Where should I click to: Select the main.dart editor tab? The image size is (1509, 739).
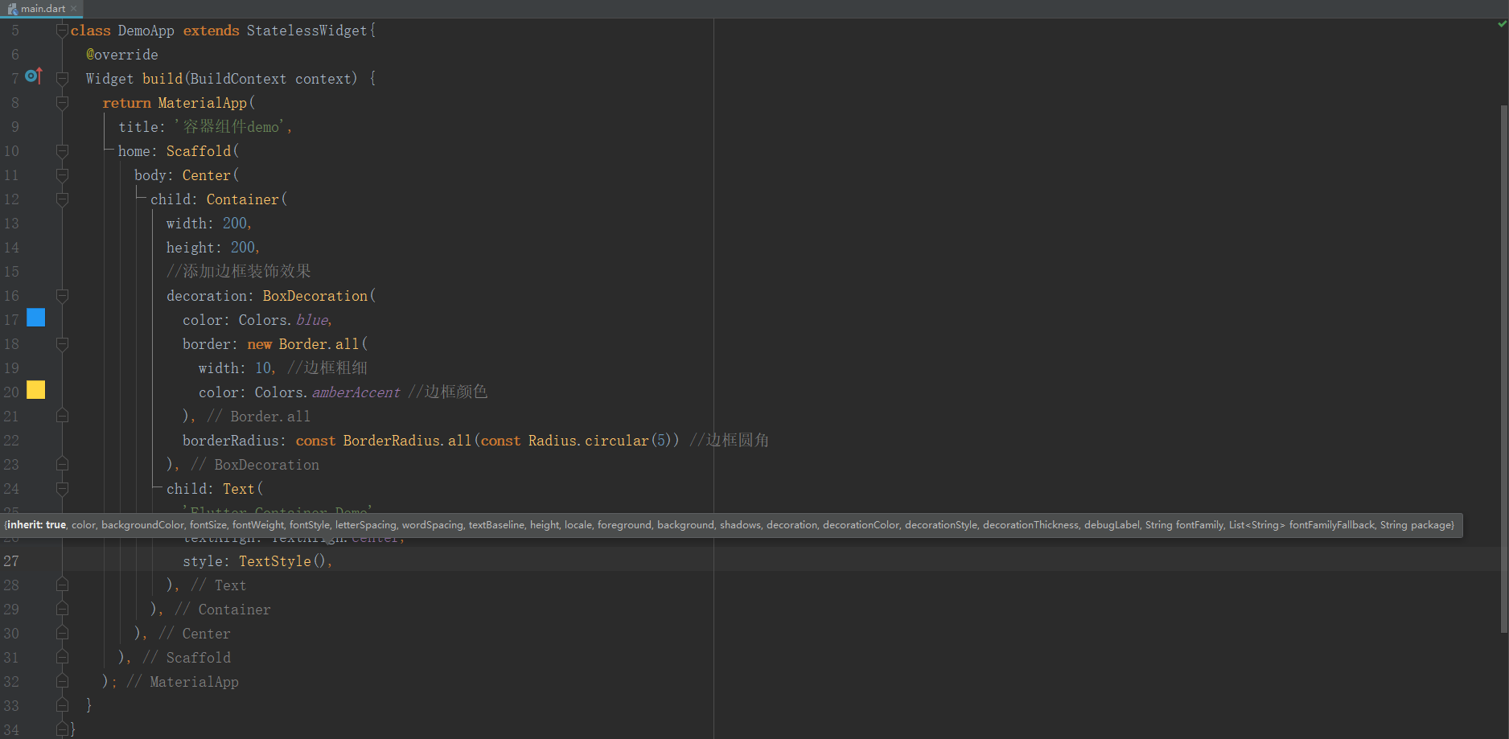[42, 9]
